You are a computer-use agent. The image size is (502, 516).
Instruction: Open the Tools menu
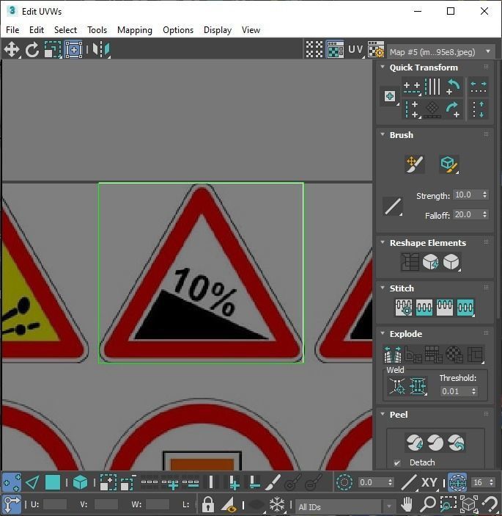(x=97, y=30)
